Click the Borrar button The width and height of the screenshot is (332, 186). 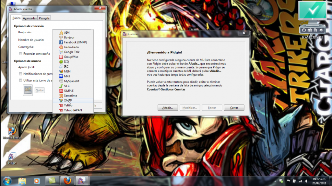coord(212,108)
